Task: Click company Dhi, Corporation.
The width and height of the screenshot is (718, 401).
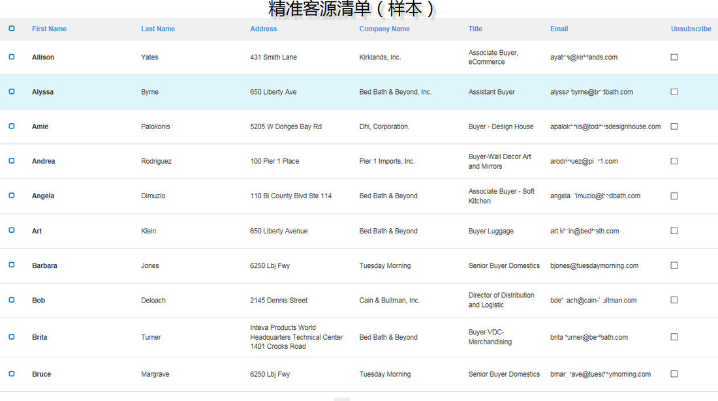Action: tap(384, 126)
